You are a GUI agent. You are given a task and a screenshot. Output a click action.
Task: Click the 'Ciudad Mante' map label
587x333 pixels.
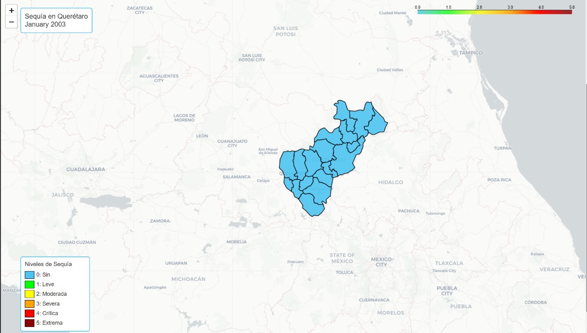coord(393,13)
